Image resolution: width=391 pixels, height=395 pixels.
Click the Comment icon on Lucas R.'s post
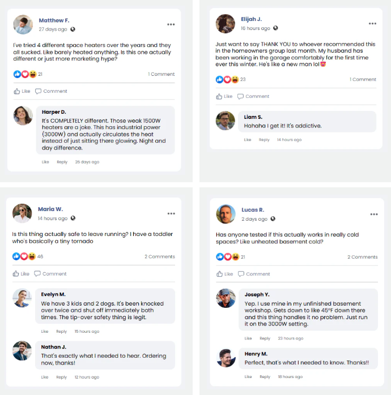pos(241,274)
